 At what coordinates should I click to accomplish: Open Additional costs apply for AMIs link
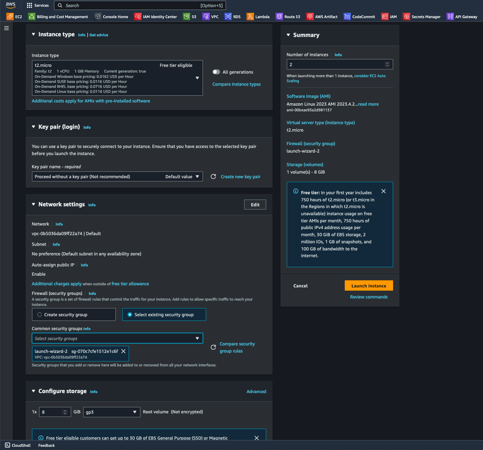[x=91, y=101]
